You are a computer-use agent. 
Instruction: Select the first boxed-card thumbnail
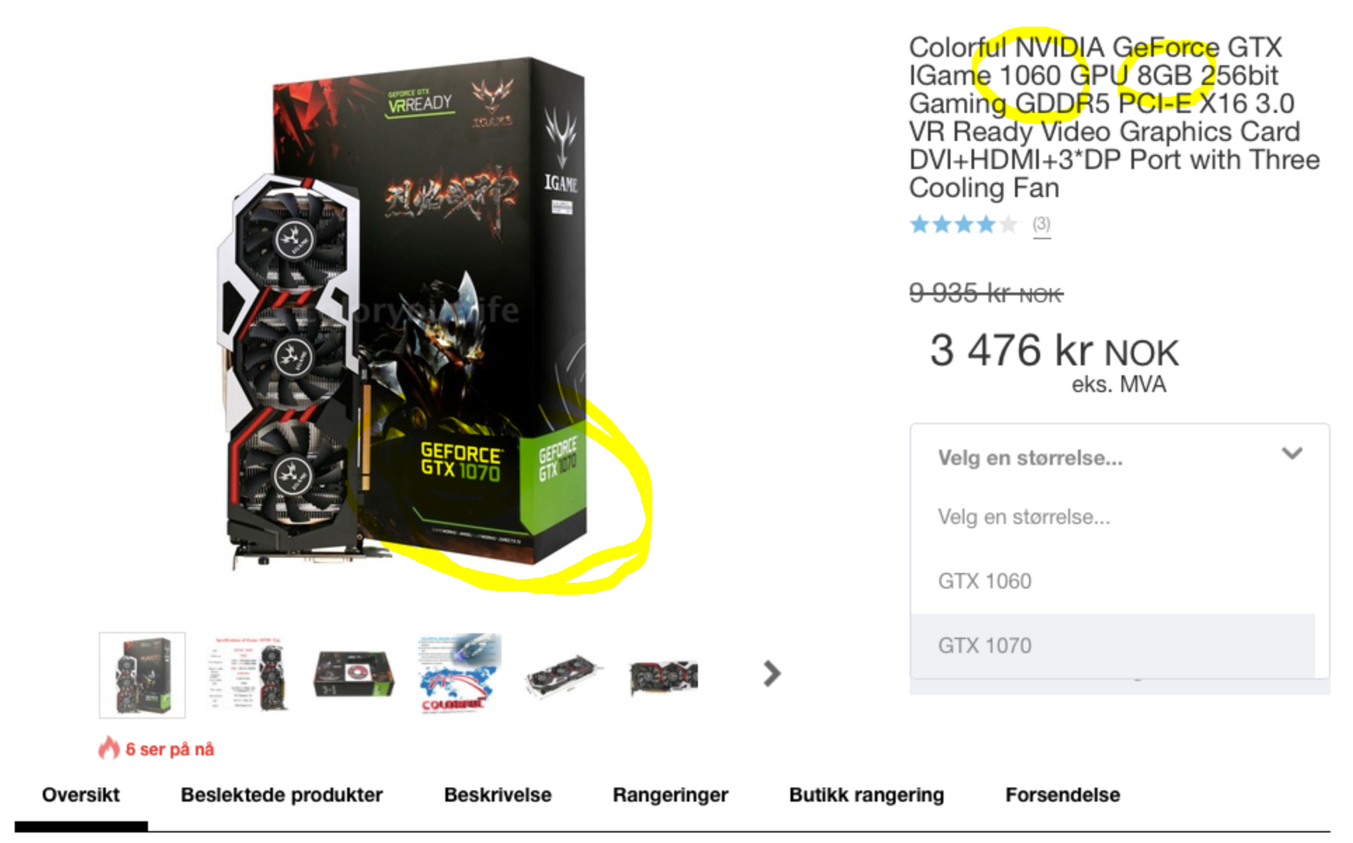pos(142,675)
